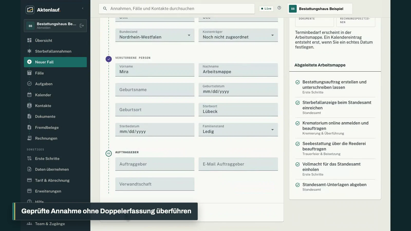The image size is (411, 231).
Task: Open Fälle in the sidebar
Action: pyautogui.click(x=55, y=73)
